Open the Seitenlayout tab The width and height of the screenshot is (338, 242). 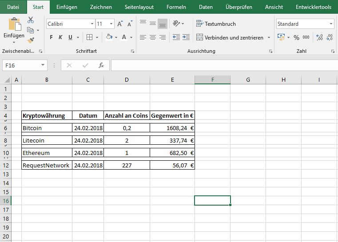click(139, 7)
